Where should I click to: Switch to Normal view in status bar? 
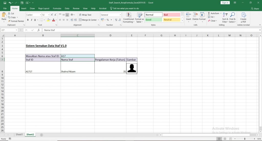tap(219, 139)
